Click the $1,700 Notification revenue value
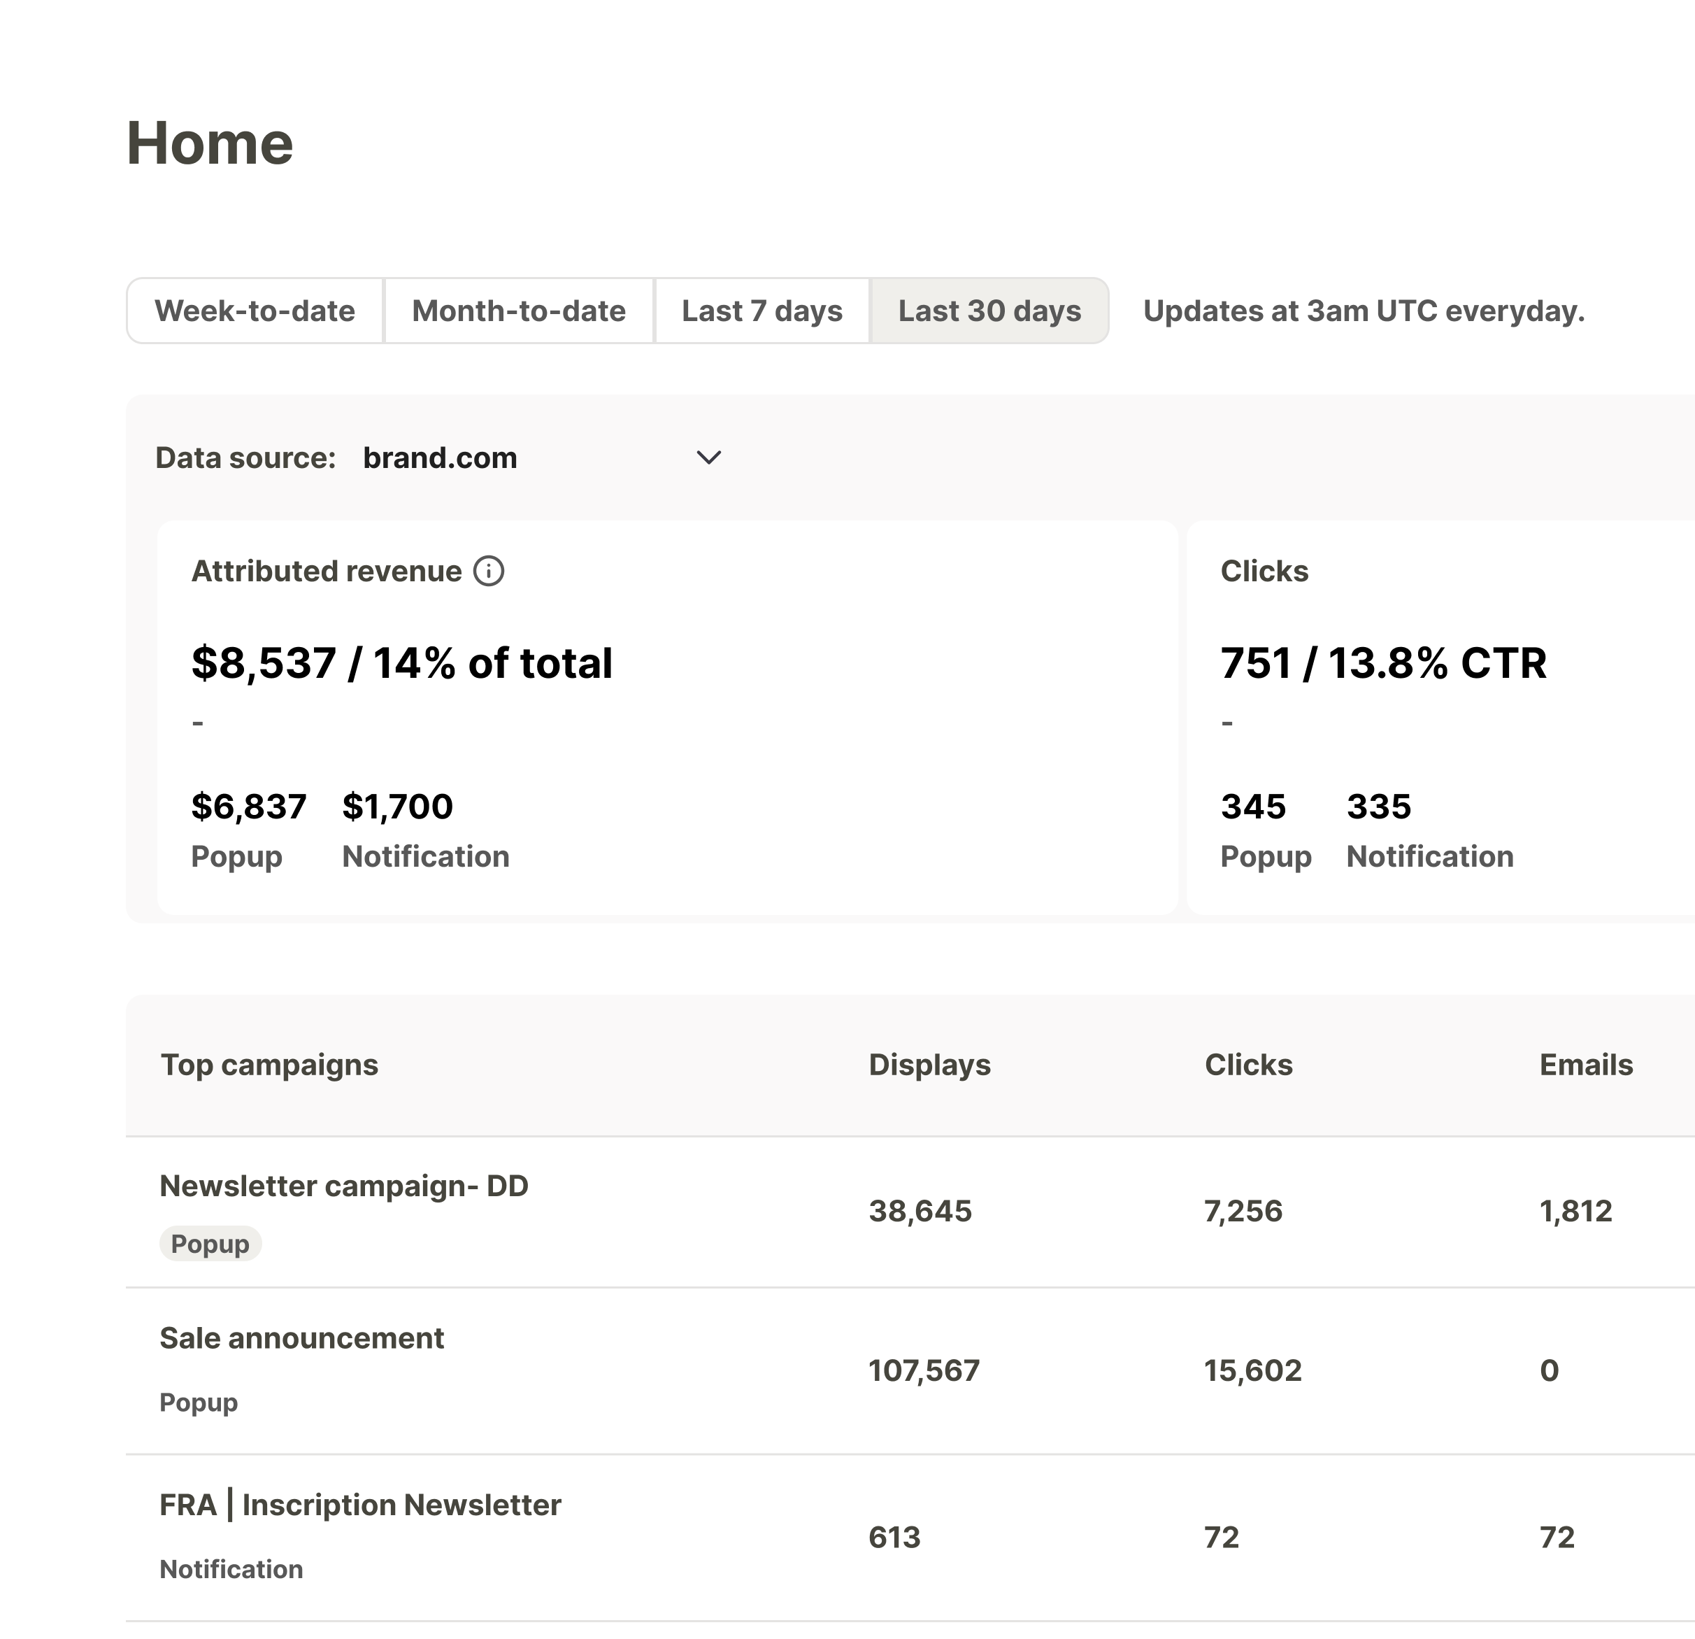The width and height of the screenshot is (1695, 1639). (x=397, y=806)
